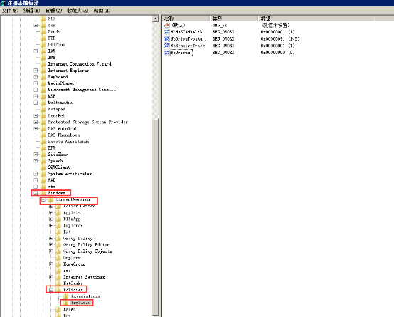
Task: Click the NoResolveTrack value icon
Action: click(x=166, y=46)
